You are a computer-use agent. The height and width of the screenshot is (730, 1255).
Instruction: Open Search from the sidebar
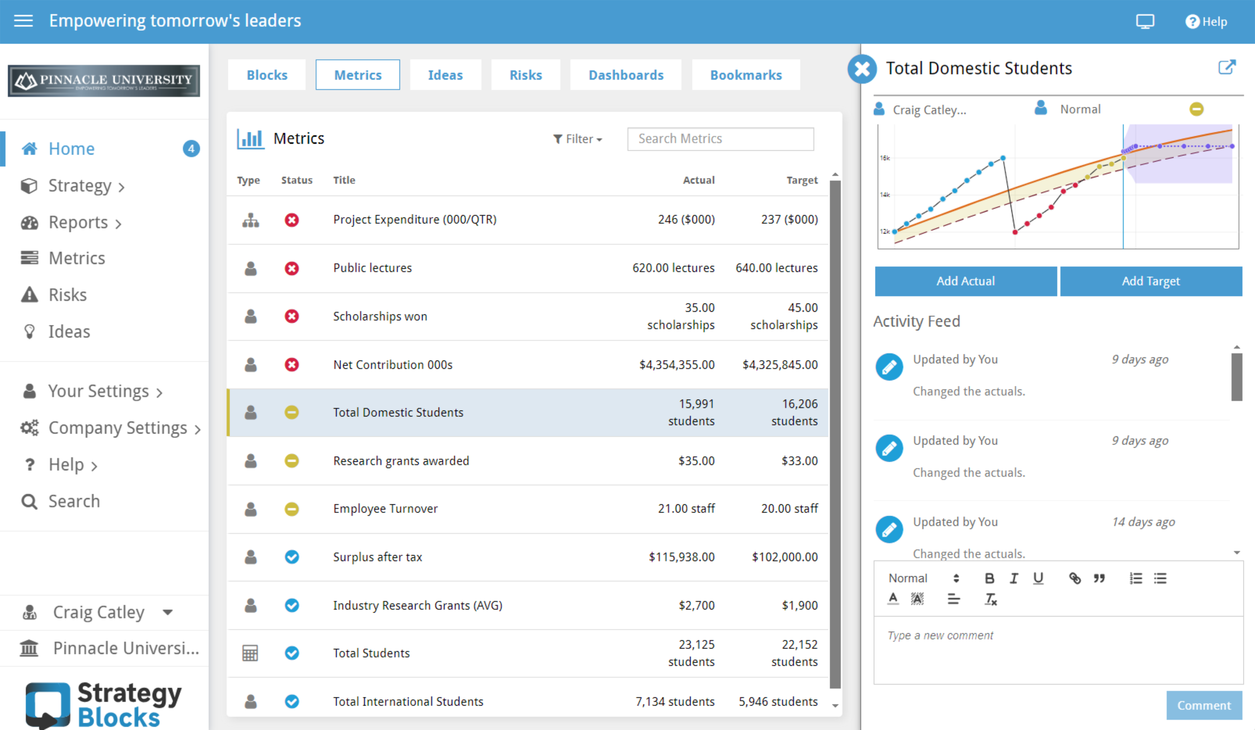pos(60,501)
